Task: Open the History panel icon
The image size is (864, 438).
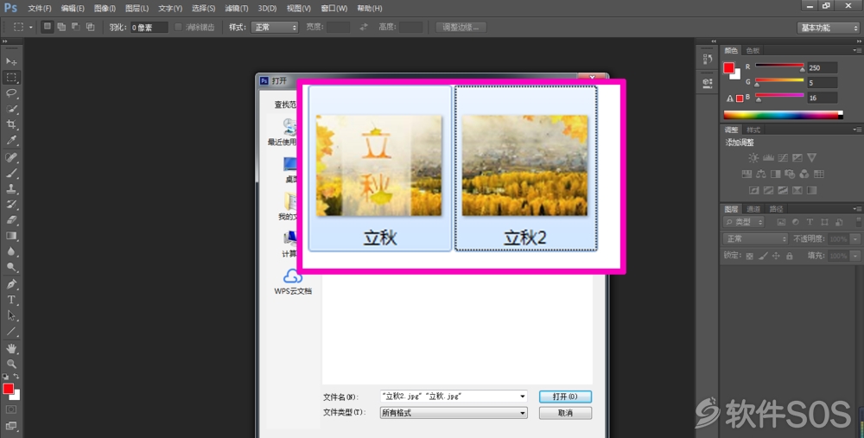Action: pyautogui.click(x=708, y=60)
